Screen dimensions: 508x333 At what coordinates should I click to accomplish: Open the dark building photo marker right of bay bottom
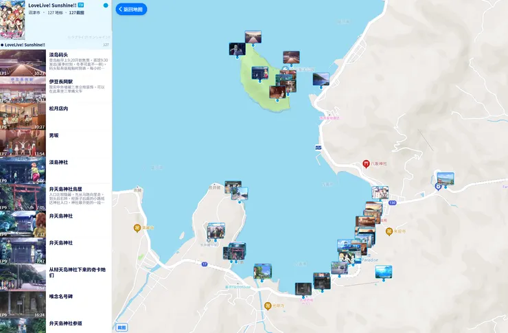tap(322, 282)
